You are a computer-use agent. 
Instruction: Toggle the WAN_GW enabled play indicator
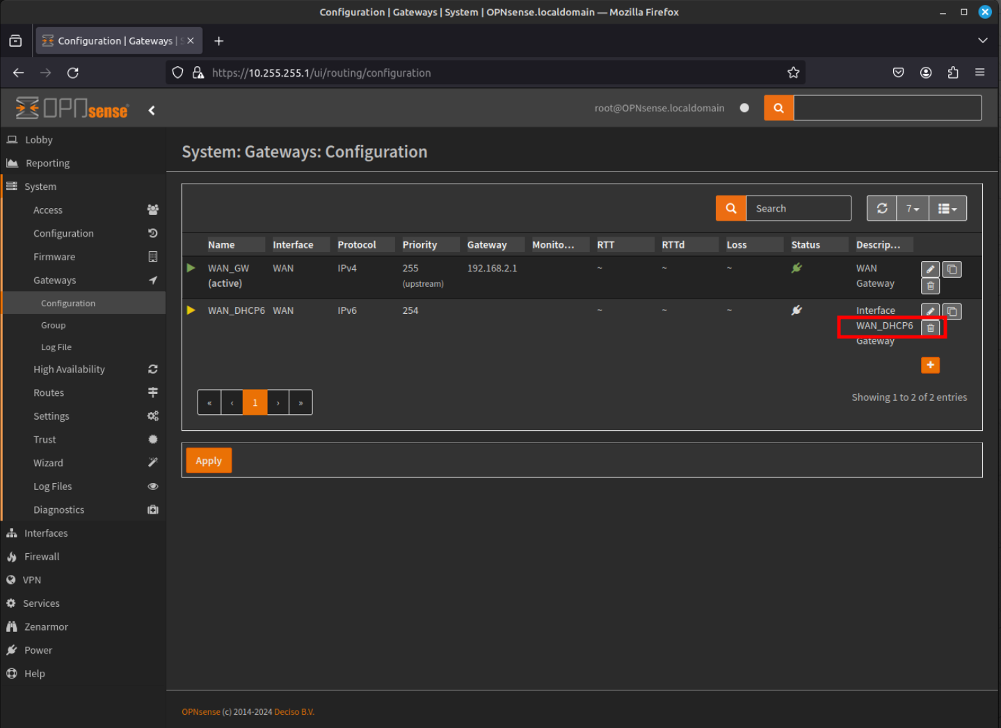point(191,268)
